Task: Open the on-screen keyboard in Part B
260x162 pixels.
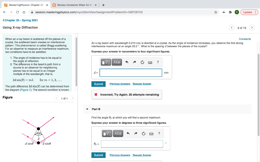Action: (x=151, y=134)
